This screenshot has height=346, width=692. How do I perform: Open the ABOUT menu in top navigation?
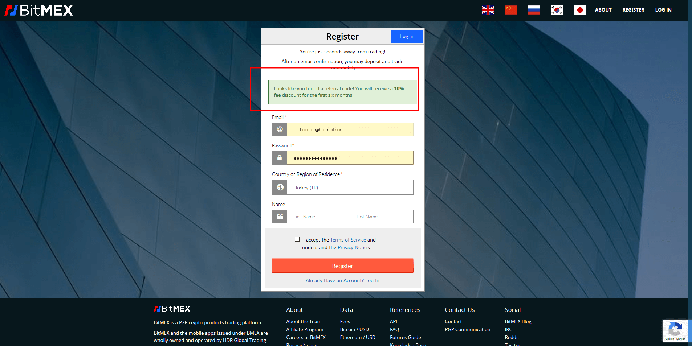click(x=603, y=10)
